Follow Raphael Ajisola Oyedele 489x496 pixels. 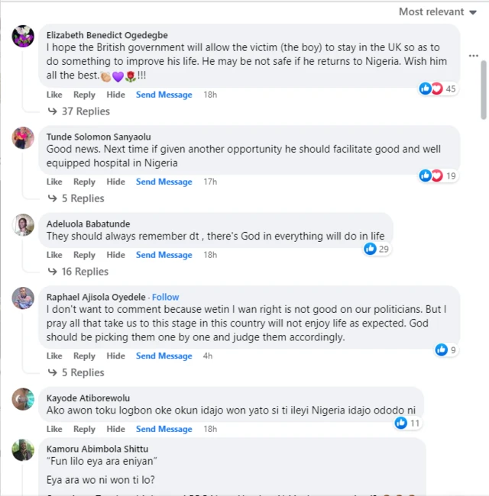pyautogui.click(x=166, y=297)
